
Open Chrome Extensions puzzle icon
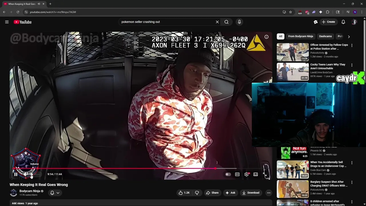[328, 12]
